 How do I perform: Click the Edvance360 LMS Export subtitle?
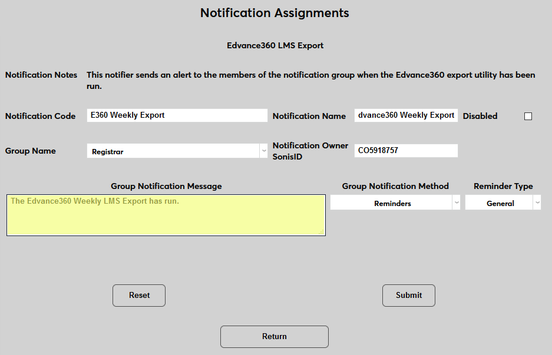[x=275, y=45]
